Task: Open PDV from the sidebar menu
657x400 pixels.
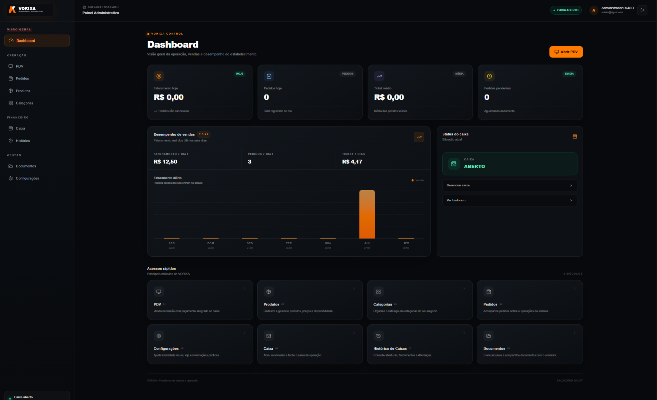Action: (x=37, y=66)
